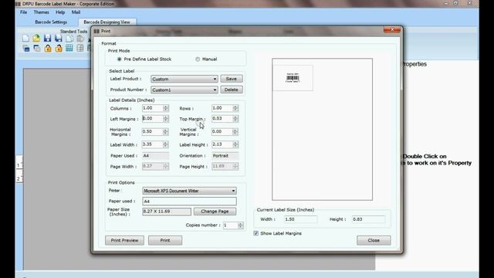
Task: Click the Columns value field
Action: (x=153, y=108)
